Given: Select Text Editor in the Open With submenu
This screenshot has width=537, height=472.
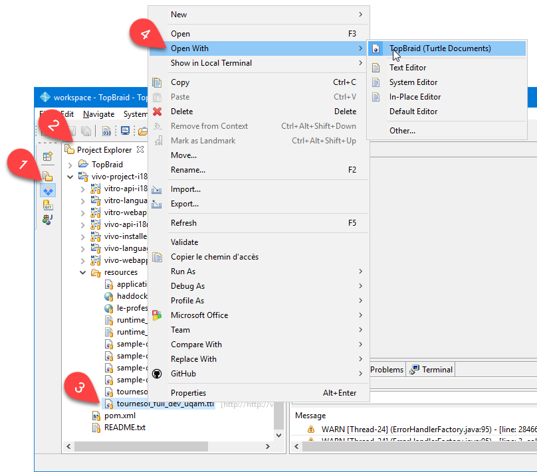Looking at the screenshot, I should (x=447, y=68).
